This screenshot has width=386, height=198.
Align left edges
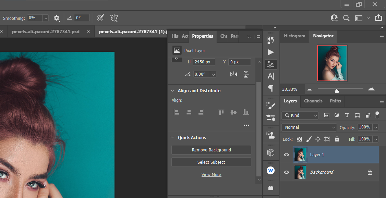point(177,112)
